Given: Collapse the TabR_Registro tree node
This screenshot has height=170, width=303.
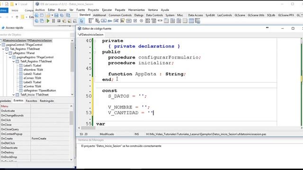Looking at the screenshot, I should [14, 62].
